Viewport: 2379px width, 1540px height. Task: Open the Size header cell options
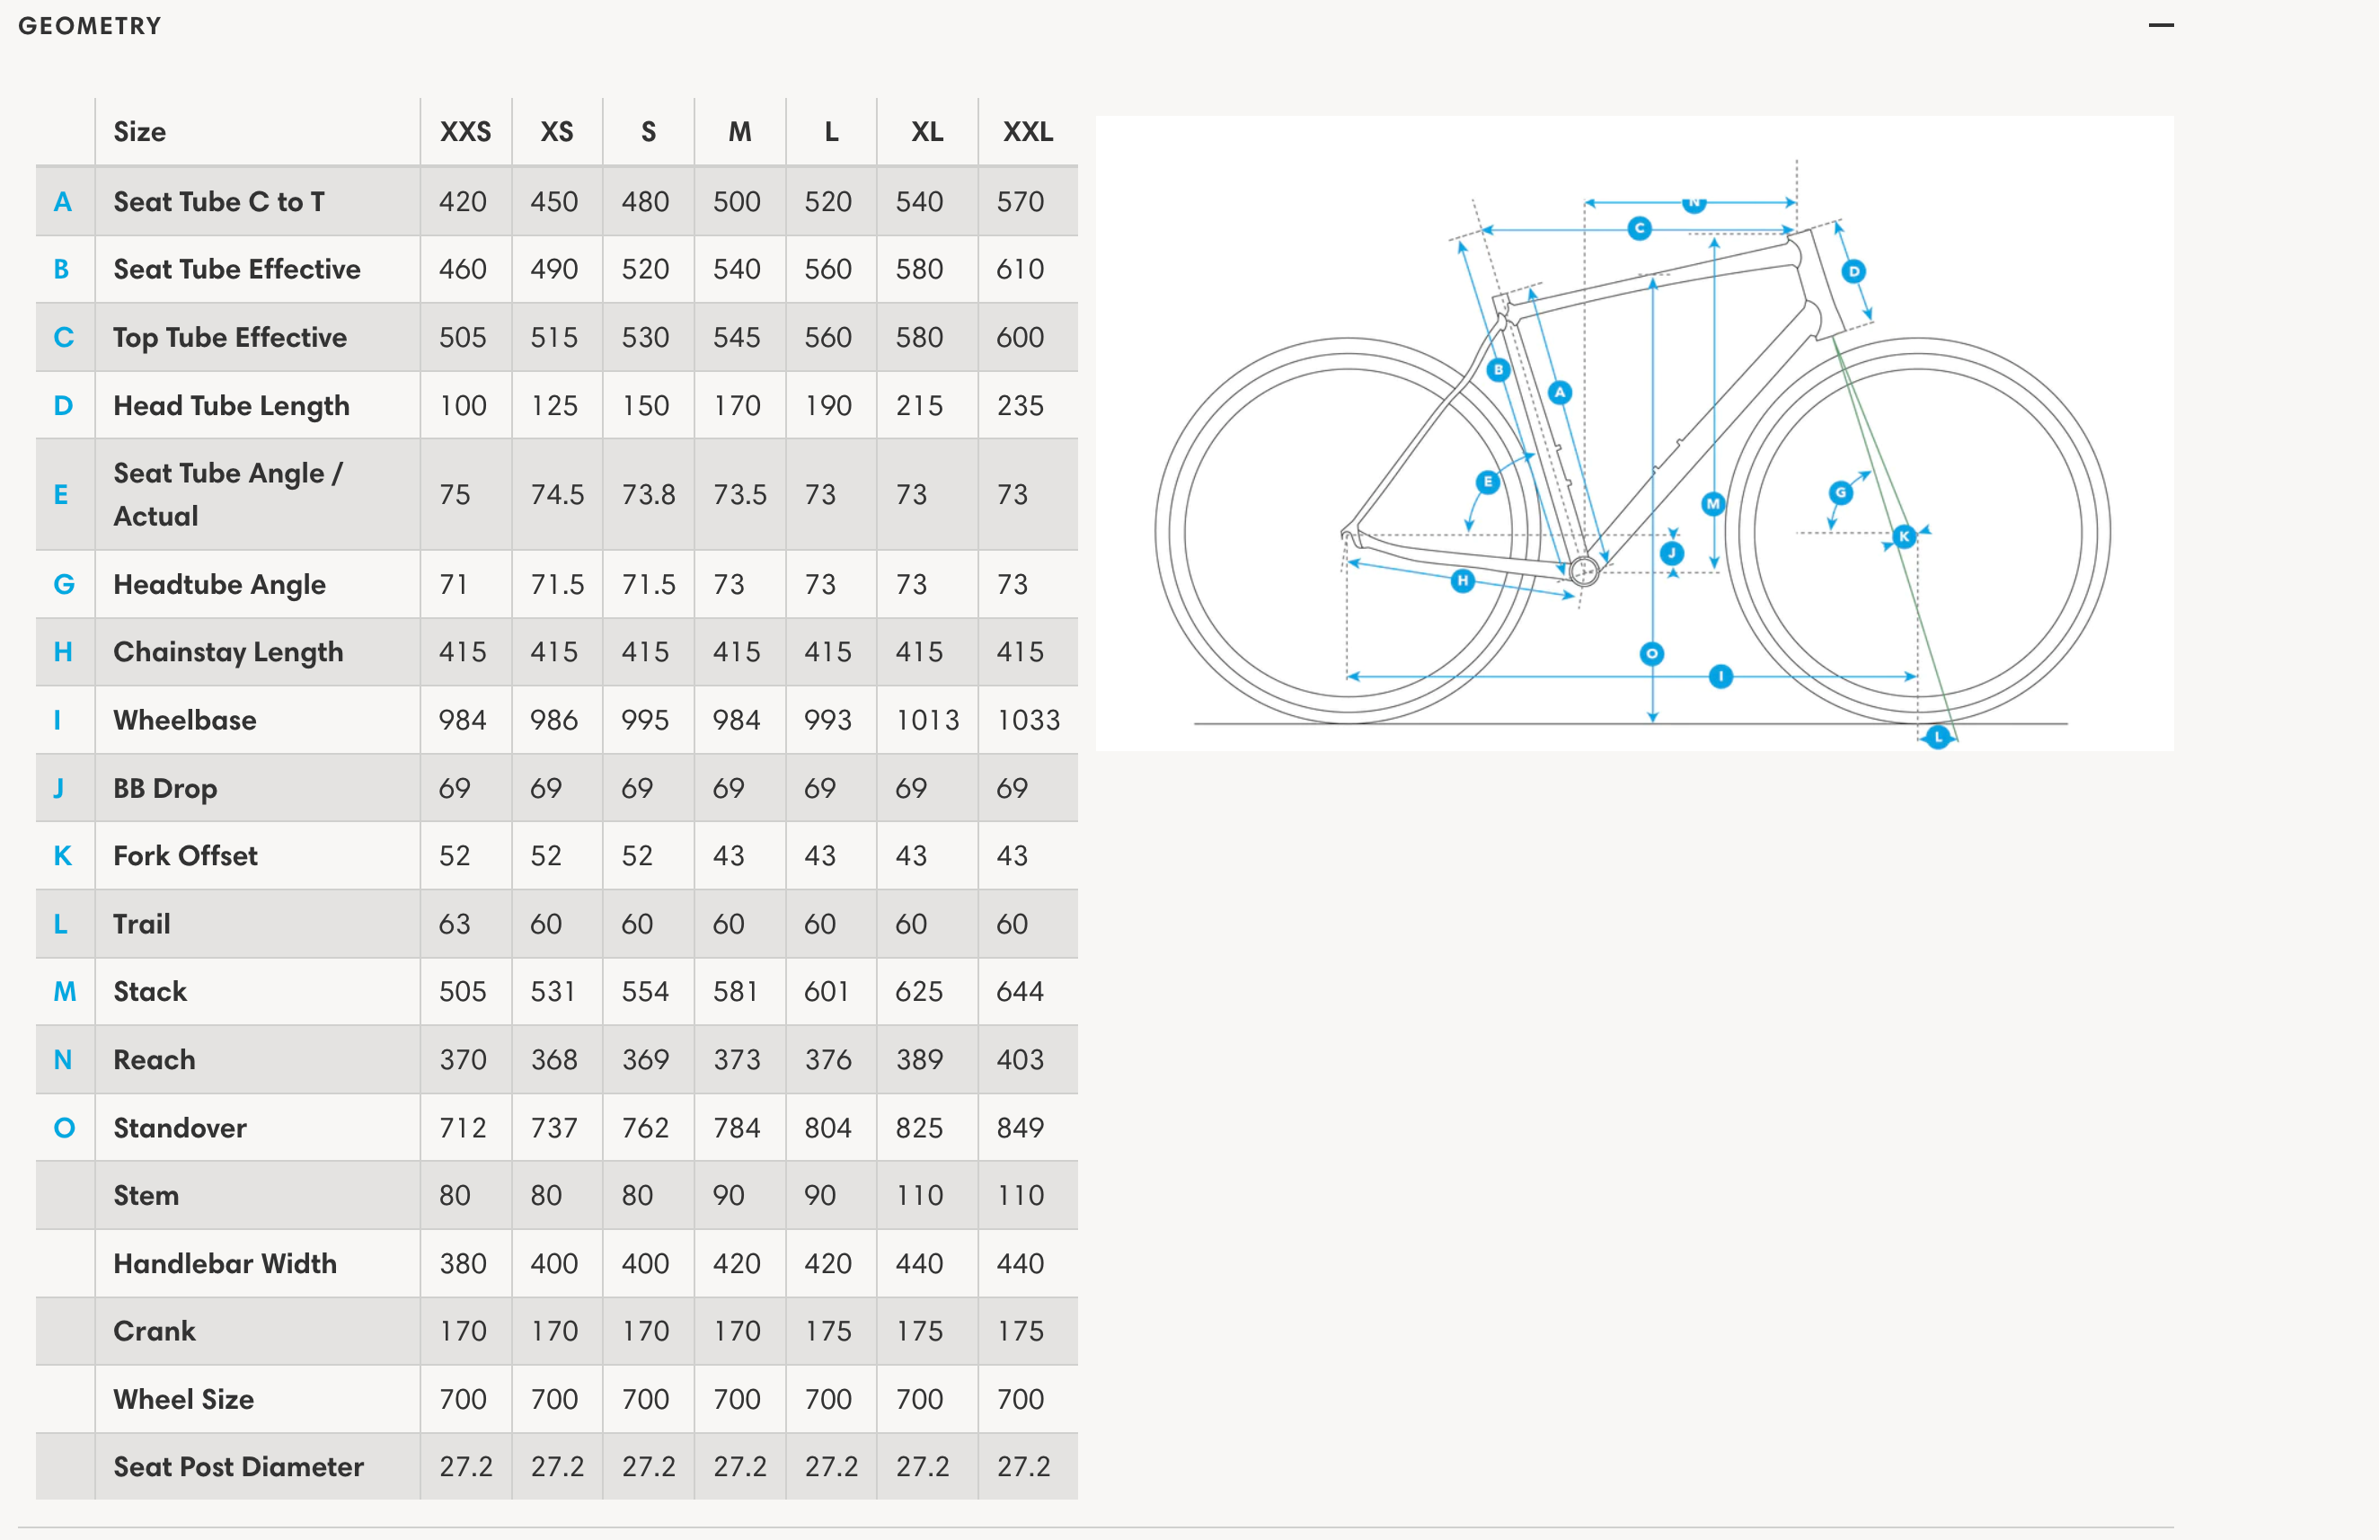(x=139, y=131)
